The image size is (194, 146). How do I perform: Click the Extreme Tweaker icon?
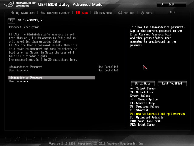click(43, 13)
